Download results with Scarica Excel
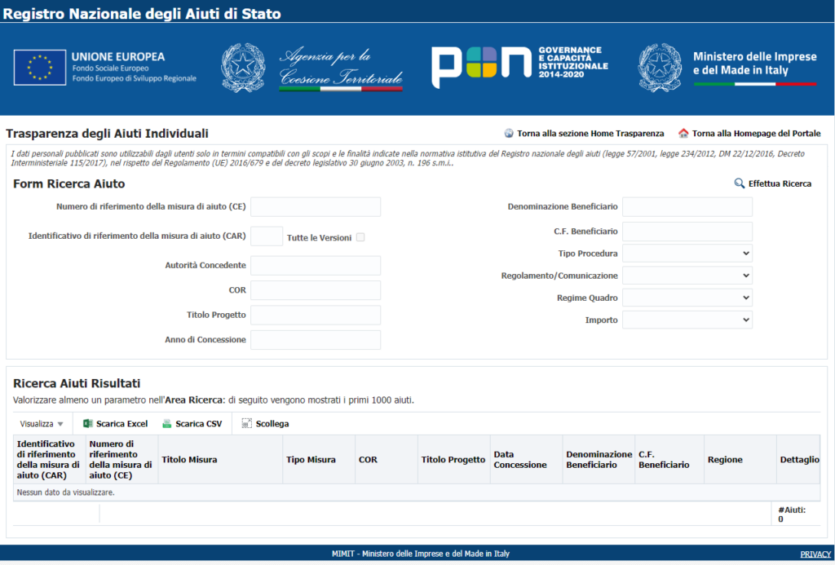 (x=121, y=424)
